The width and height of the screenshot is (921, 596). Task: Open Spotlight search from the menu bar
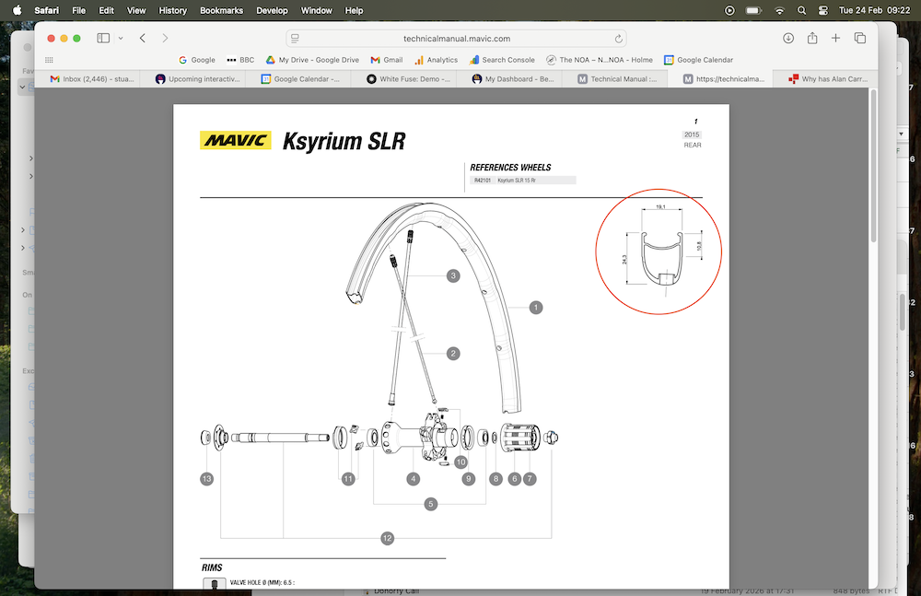coord(802,10)
